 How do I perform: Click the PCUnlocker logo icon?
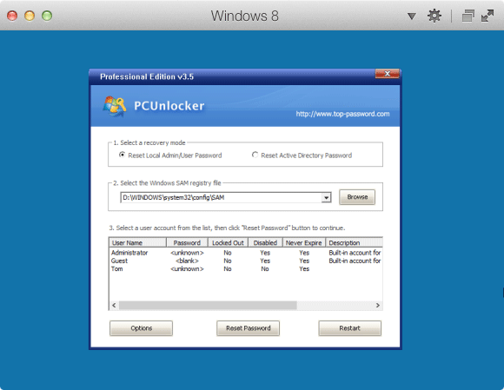[114, 106]
